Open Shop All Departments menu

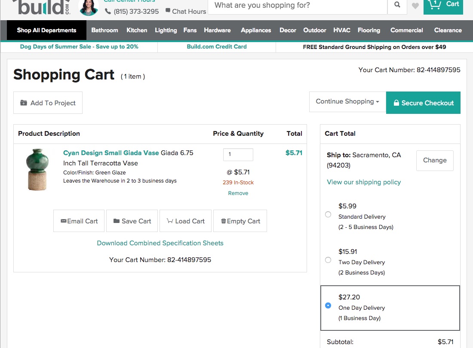46,30
